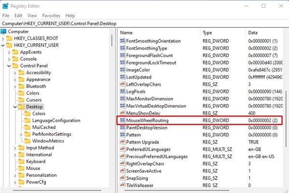Expand the HKEY_CLASSES_ROOT hive
Image resolution: width=289 pixels, height=193 pixels.
pos(3,39)
